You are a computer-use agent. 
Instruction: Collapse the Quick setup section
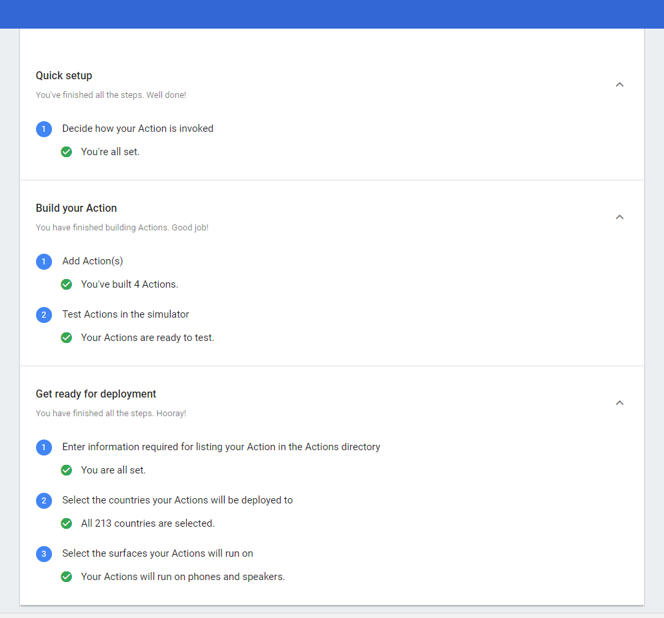coord(619,85)
